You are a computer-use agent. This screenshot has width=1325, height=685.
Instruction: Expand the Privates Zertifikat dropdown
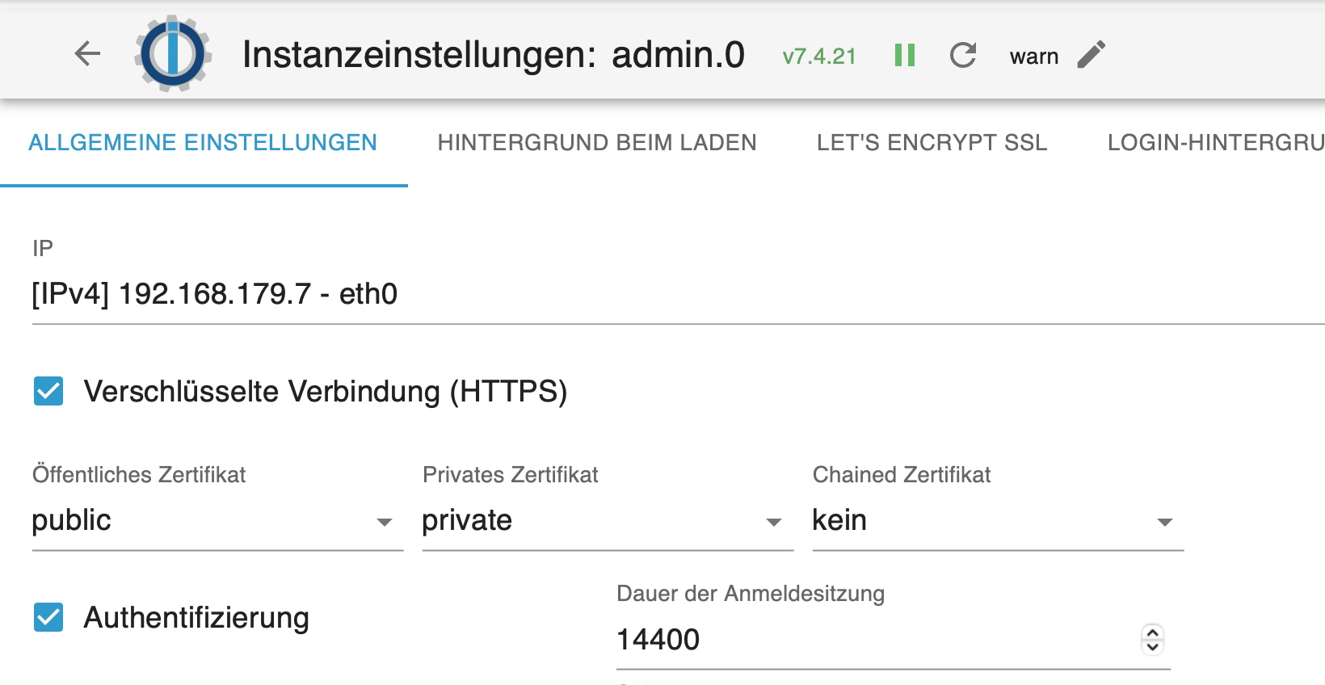(x=607, y=521)
